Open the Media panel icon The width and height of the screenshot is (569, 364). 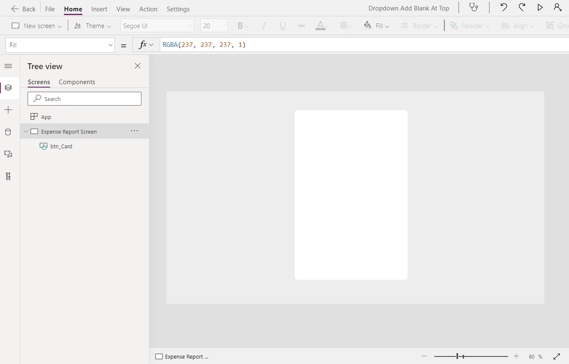(8, 154)
